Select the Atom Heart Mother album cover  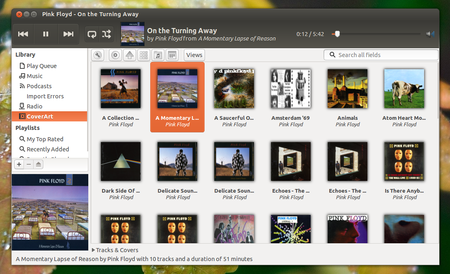pyautogui.click(x=404, y=89)
